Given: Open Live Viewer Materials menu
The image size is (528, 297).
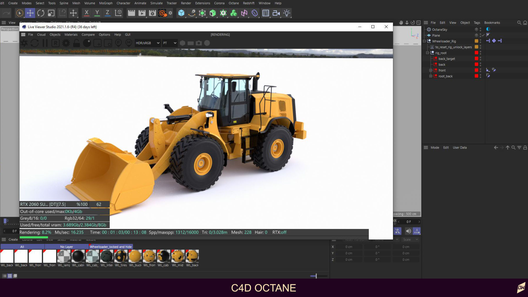Looking at the screenshot, I should pos(71,35).
